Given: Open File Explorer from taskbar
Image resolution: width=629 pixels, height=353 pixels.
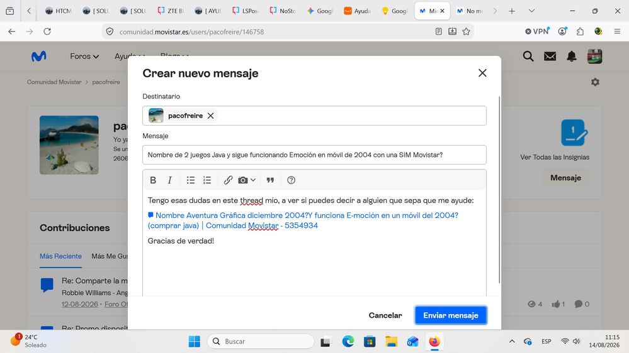Looking at the screenshot, I should click(391, 342).
